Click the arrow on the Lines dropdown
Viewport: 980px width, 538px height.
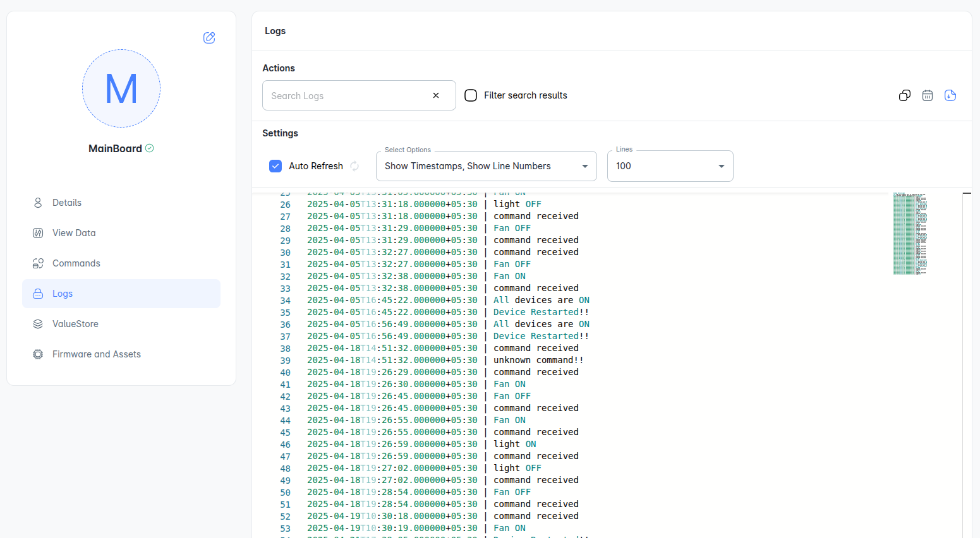pos(721,166)
